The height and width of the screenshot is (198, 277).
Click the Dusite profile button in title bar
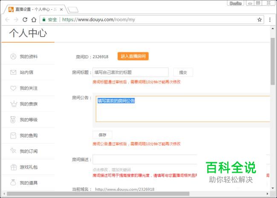pyautogui.click(x=236, y=3)
